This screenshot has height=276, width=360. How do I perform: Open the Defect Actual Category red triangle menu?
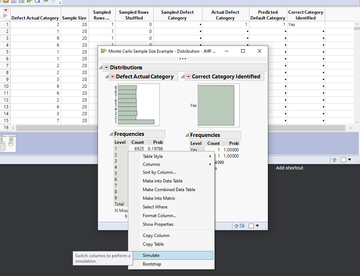(x=112, y=77)
